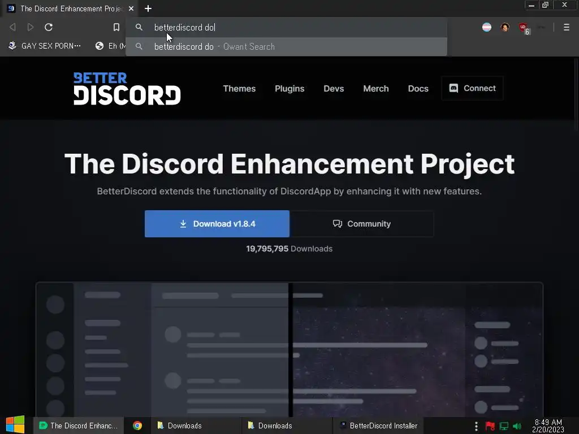Bookmark this page using bookmark icon

[x=116, y=27]
